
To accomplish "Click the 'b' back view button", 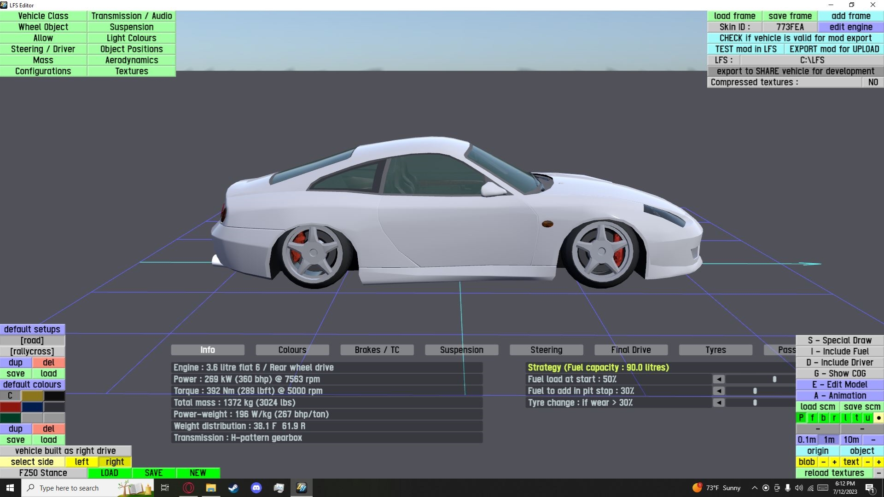I will (823, 418).
